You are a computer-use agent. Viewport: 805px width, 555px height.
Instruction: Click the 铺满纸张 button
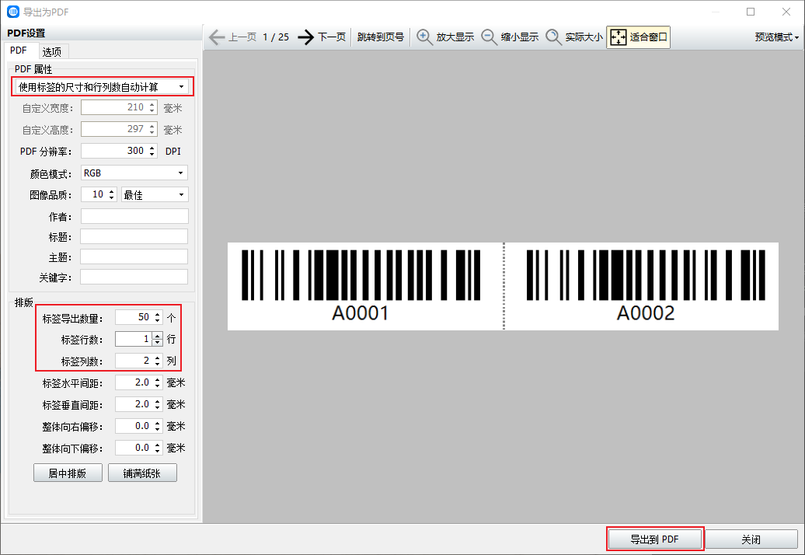(142, 473)
